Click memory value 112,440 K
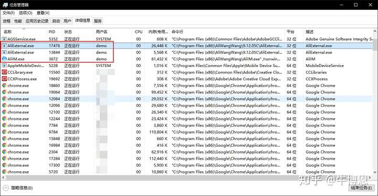Image resolution: width=378 pixels, height=196 pixels. (x=158, y=158)
